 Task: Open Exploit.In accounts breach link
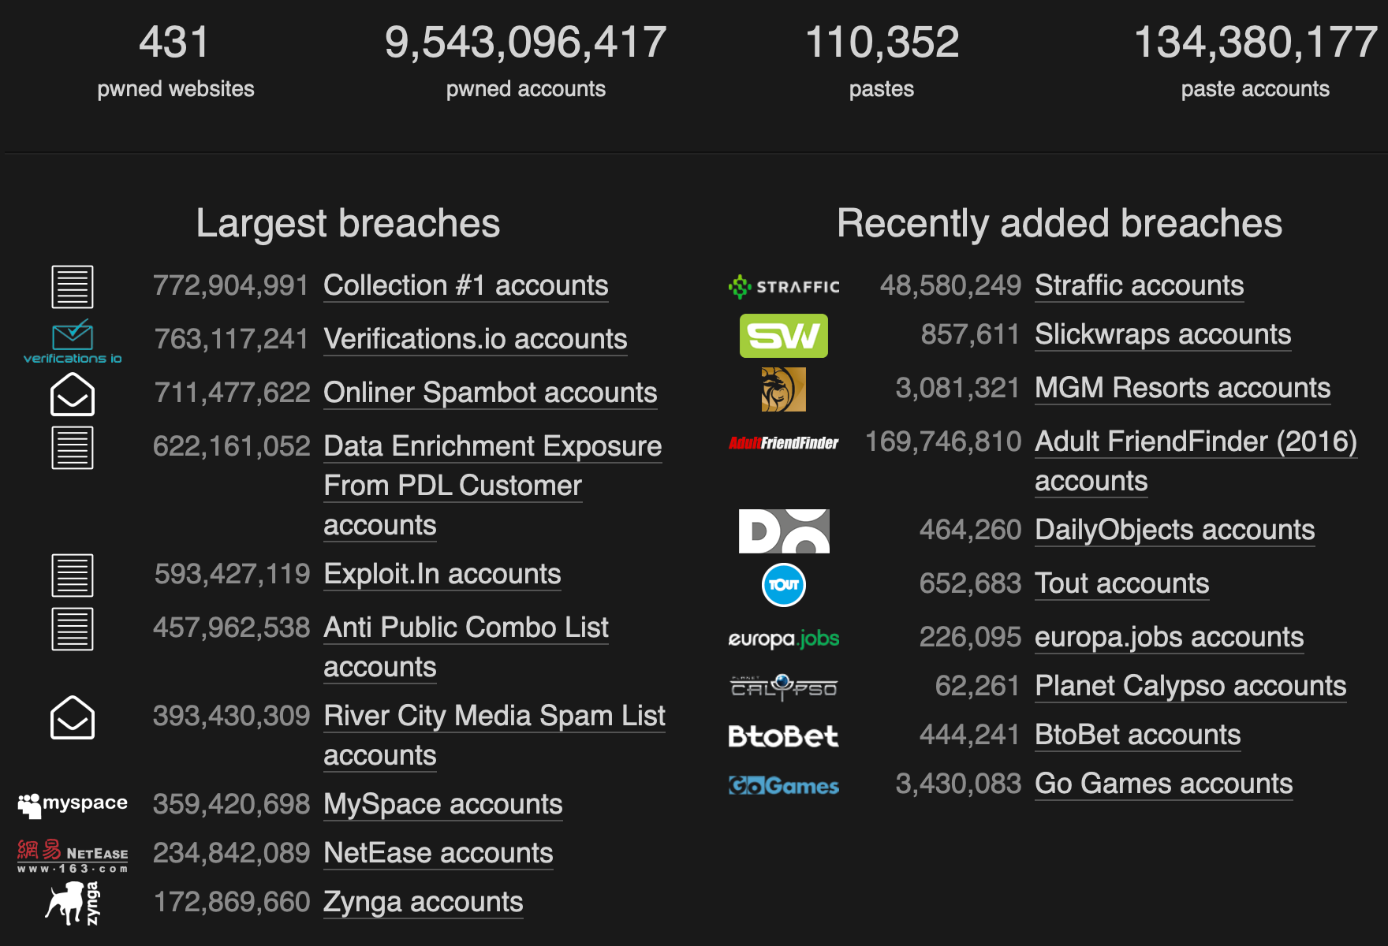coord(442,574)
